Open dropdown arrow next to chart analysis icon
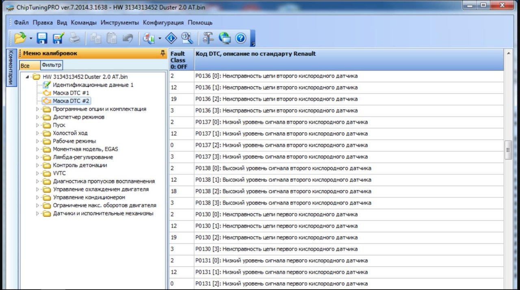Viewport: 520px width, 290px height. [x=160, y=38]
